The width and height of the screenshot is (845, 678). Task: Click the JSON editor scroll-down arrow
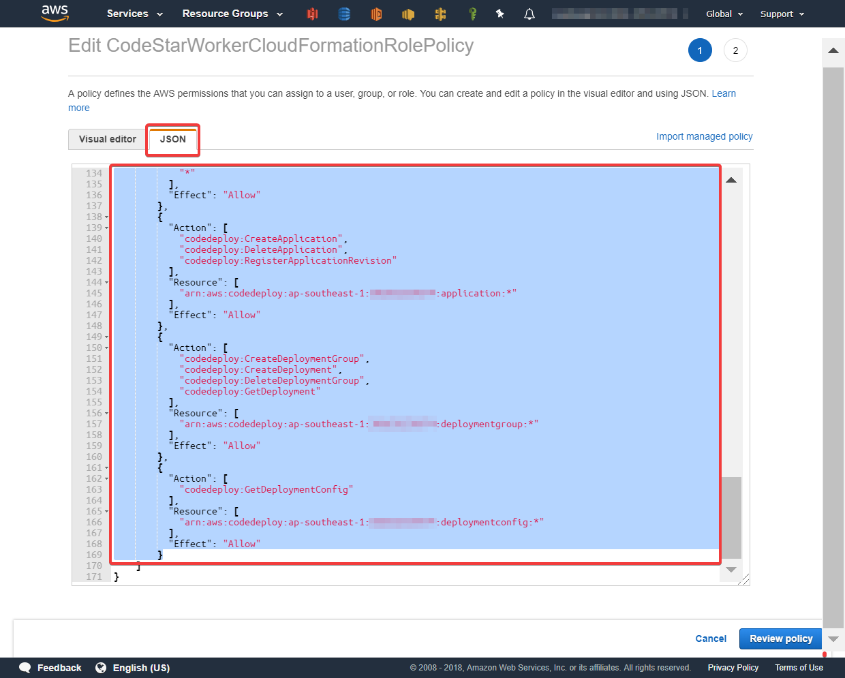(731, 569)
